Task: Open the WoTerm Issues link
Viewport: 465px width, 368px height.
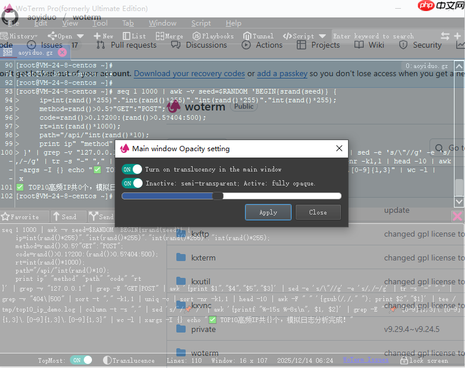Action: (x=365, y=360)
